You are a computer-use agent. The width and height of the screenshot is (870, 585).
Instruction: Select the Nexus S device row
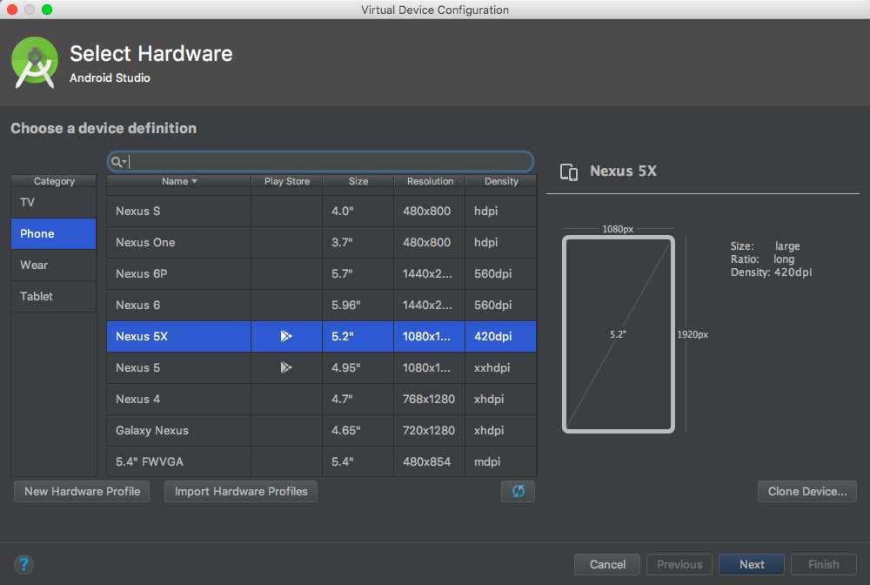pyautogui.click(x=321, y=211)
